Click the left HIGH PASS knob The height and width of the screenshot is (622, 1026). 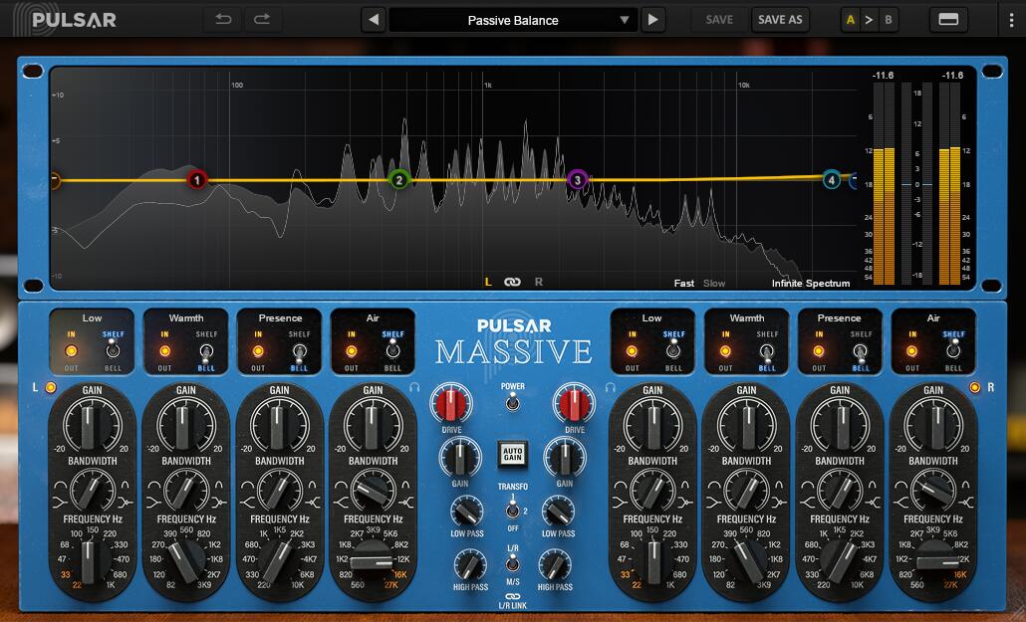tap(470, 565)
